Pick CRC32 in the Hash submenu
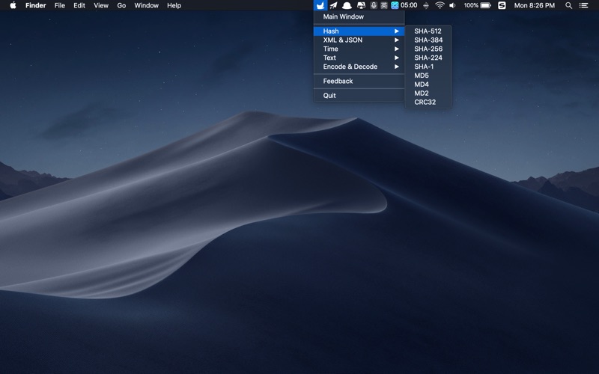The image size is (599, 374). coord(425,102)
